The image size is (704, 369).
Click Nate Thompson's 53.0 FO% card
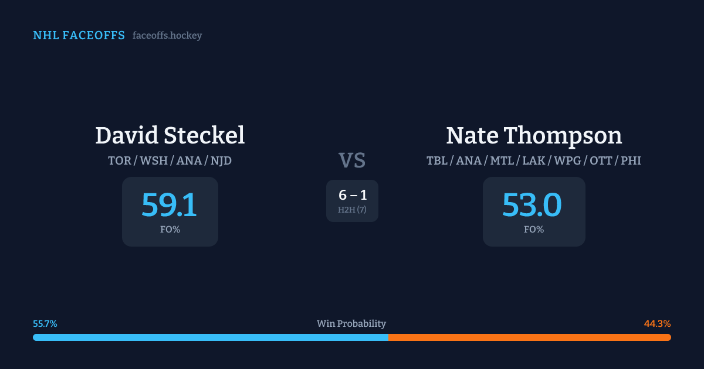point(533,211)
